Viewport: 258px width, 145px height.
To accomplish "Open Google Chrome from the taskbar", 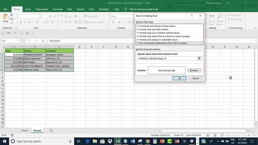I will pyautogui.click(x=148, y=141).
